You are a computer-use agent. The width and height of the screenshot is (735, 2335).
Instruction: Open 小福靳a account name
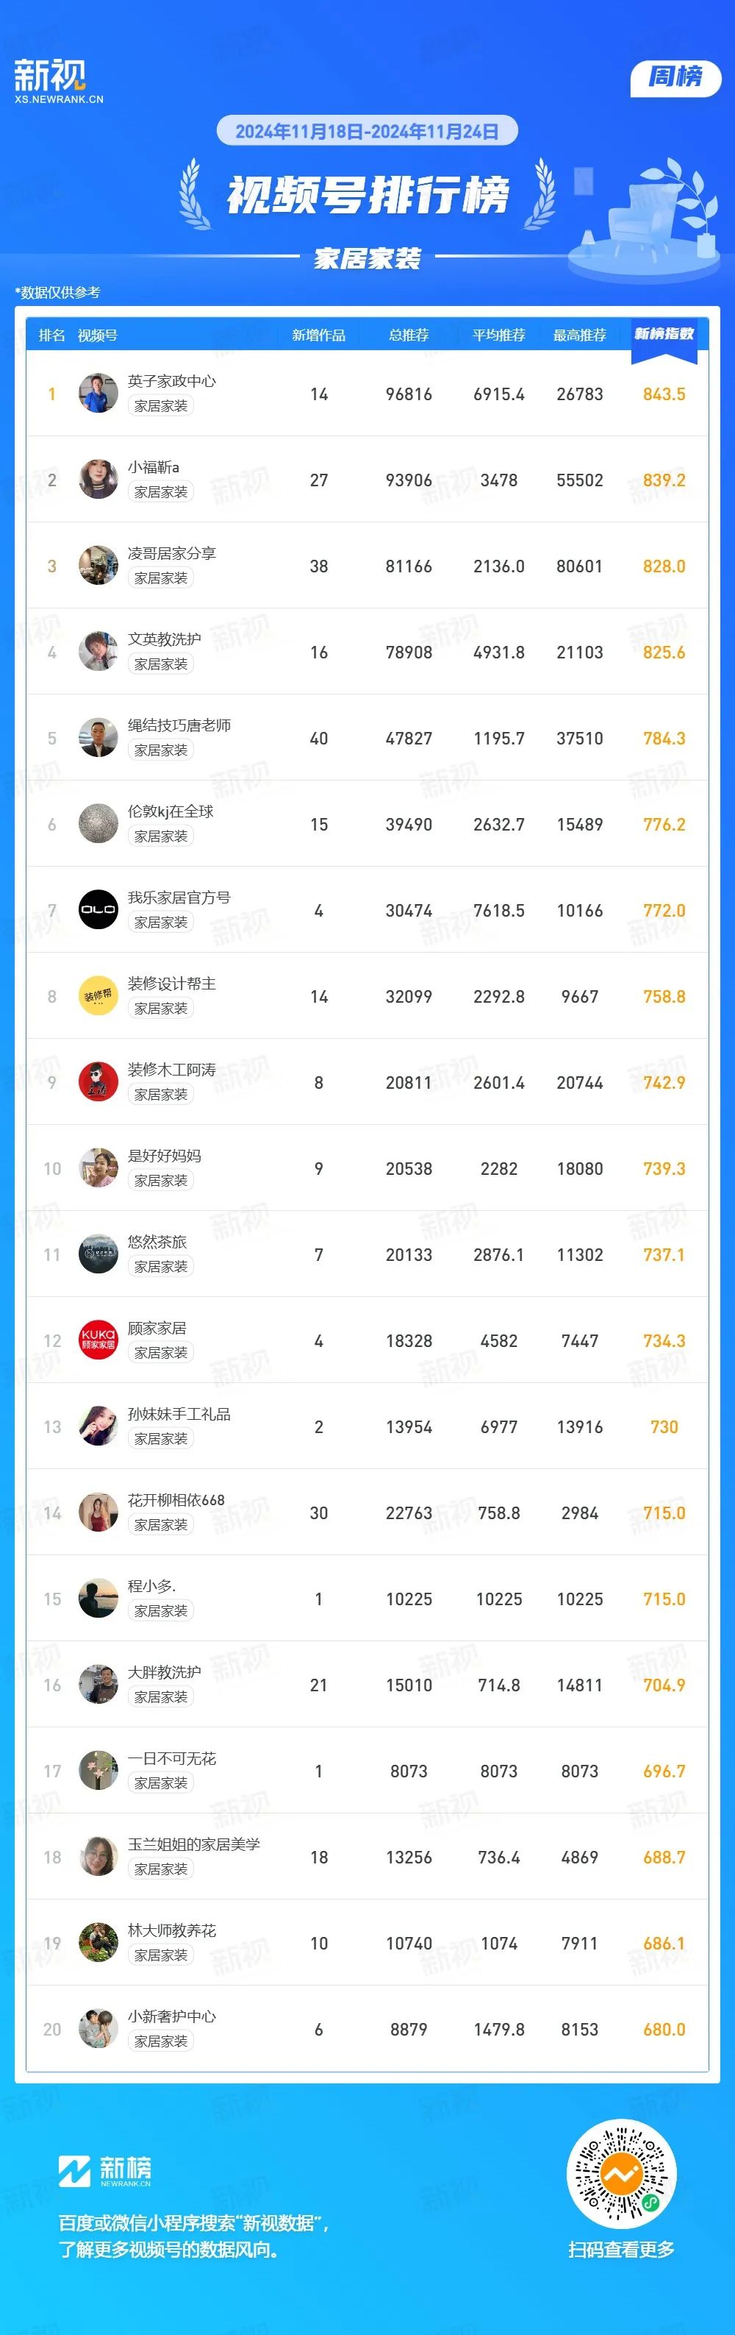(153, 467)
